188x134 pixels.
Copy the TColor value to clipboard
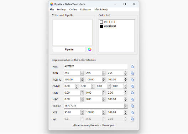tap(132, 106)
